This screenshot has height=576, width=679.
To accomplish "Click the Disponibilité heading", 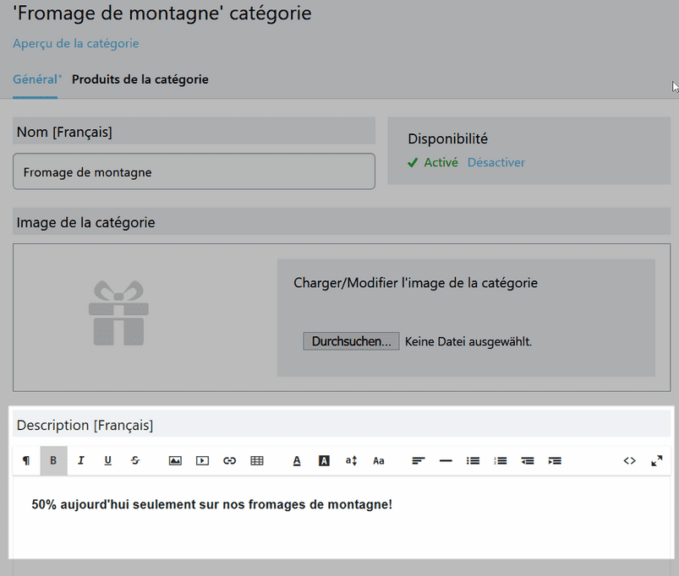I will point(448,139).
